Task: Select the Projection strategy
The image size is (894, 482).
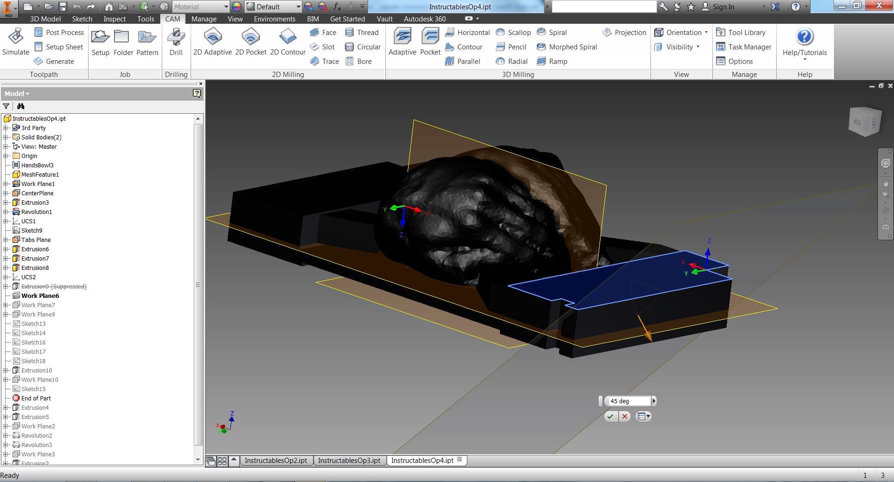Action: point(624,33)
